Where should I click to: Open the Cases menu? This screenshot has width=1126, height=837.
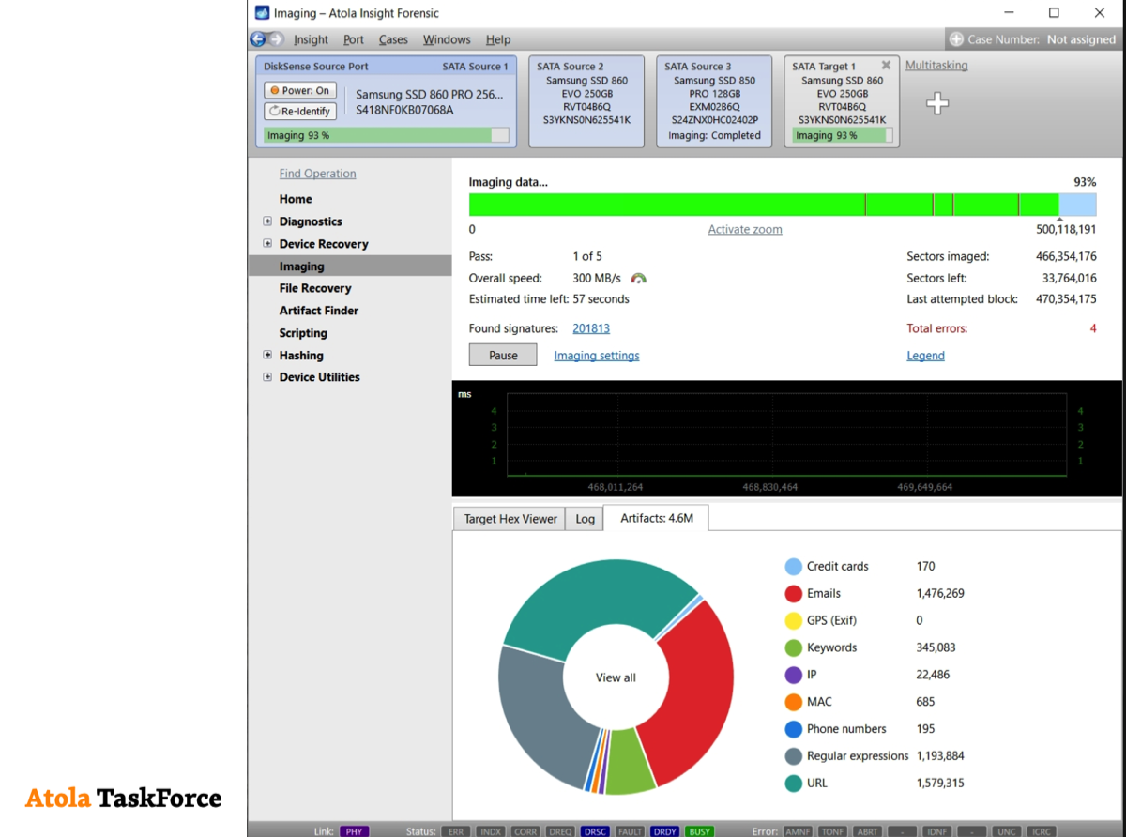coord(393,39)
